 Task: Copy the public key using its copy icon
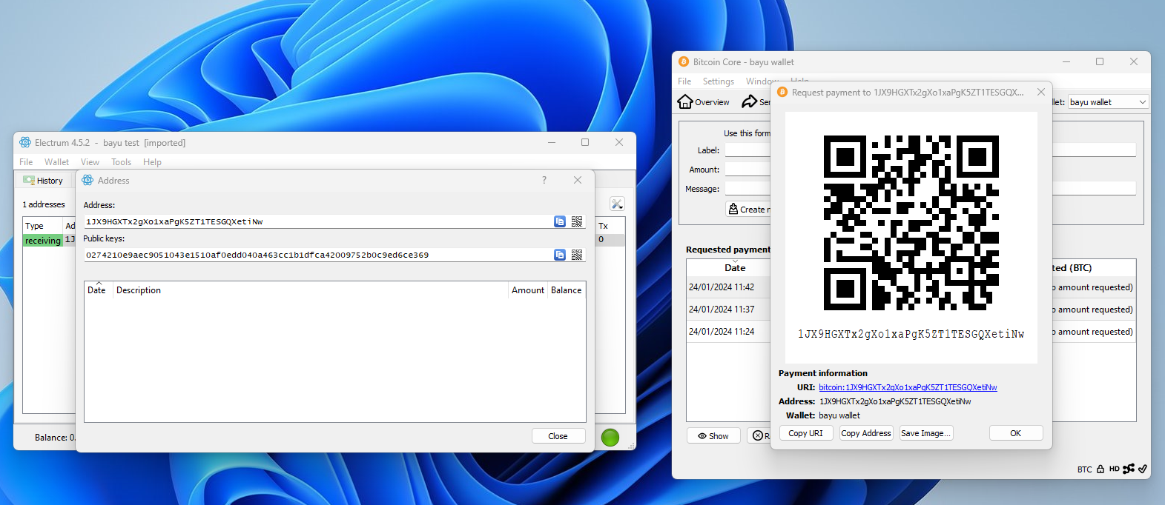click(x=560, y=255)
